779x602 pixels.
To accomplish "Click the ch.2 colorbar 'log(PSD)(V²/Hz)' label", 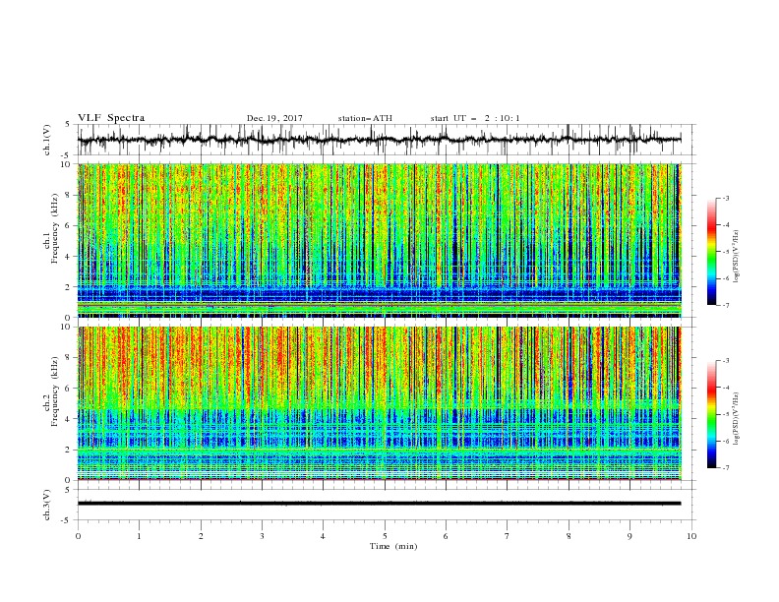I will tap(737, 419).
